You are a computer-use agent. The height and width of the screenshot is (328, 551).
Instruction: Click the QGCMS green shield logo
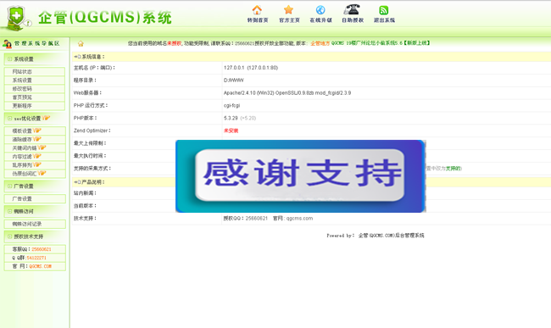[x=16, y=19]
